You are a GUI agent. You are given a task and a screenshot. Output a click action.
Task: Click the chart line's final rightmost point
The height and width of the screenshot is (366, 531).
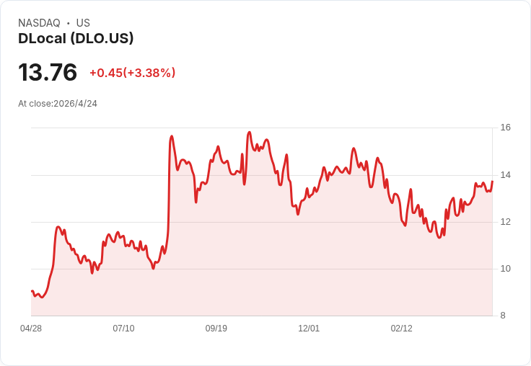(492, 182)
